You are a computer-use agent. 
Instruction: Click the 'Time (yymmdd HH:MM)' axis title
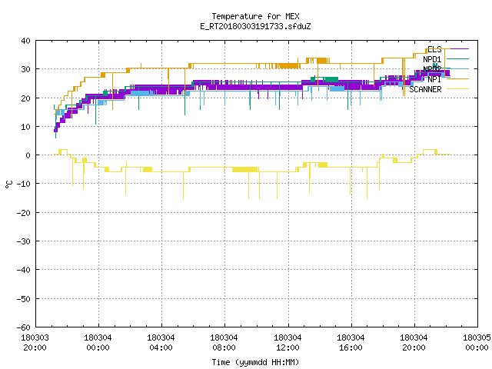(x=255, y=362)
